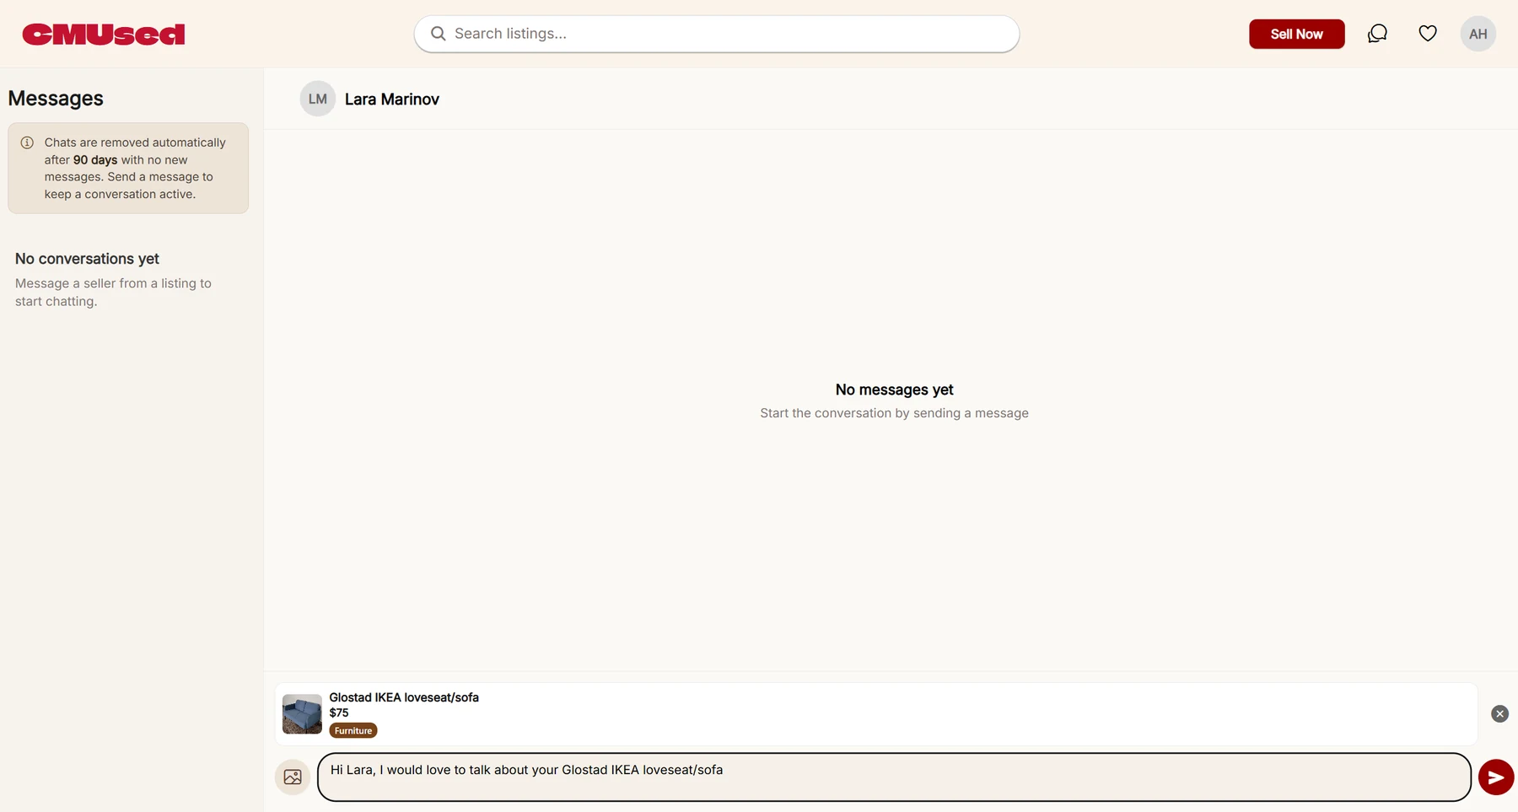Click the search magnifier icon

point(438,34)
